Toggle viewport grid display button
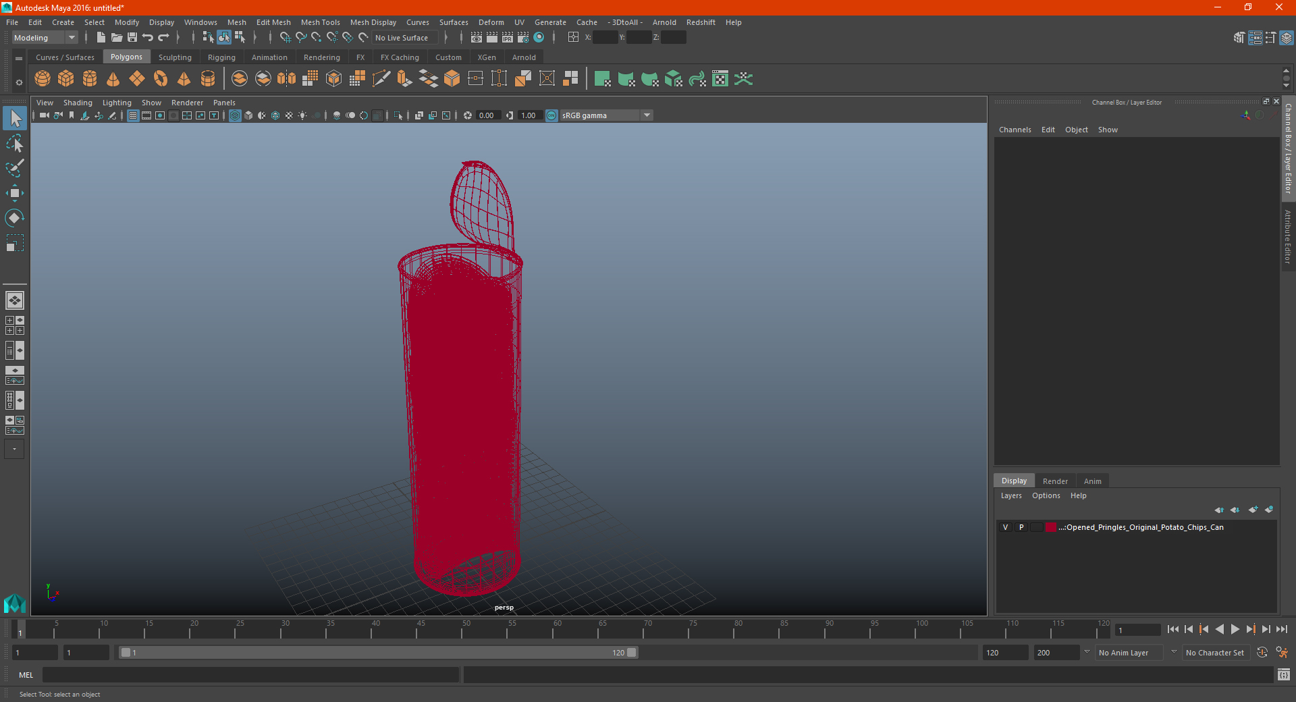The height and width of the screenshot is (702, 1296). [133, 115]
